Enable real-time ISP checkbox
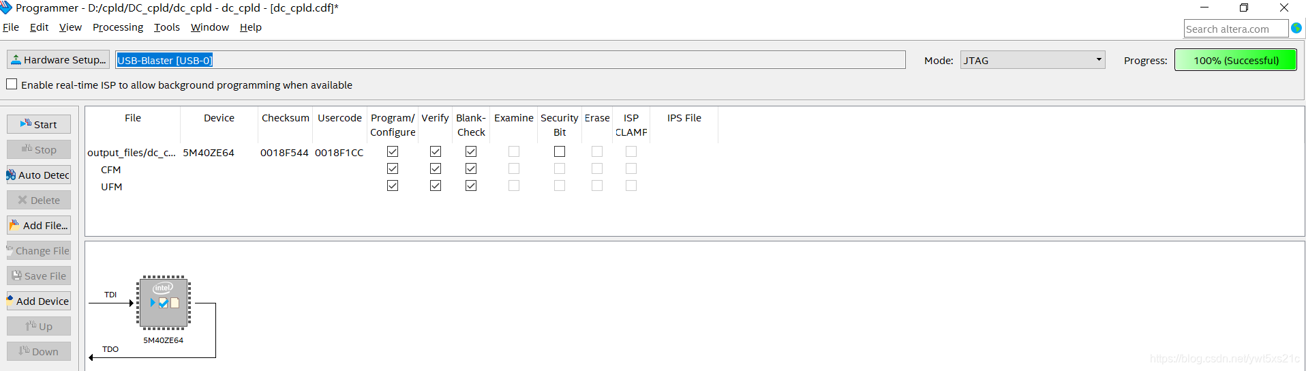 (x=12, y=85)
